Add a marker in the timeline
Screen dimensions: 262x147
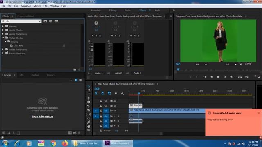tap(116, 94)
